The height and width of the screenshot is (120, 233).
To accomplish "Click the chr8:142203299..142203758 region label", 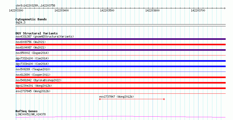I will [35, 6].
